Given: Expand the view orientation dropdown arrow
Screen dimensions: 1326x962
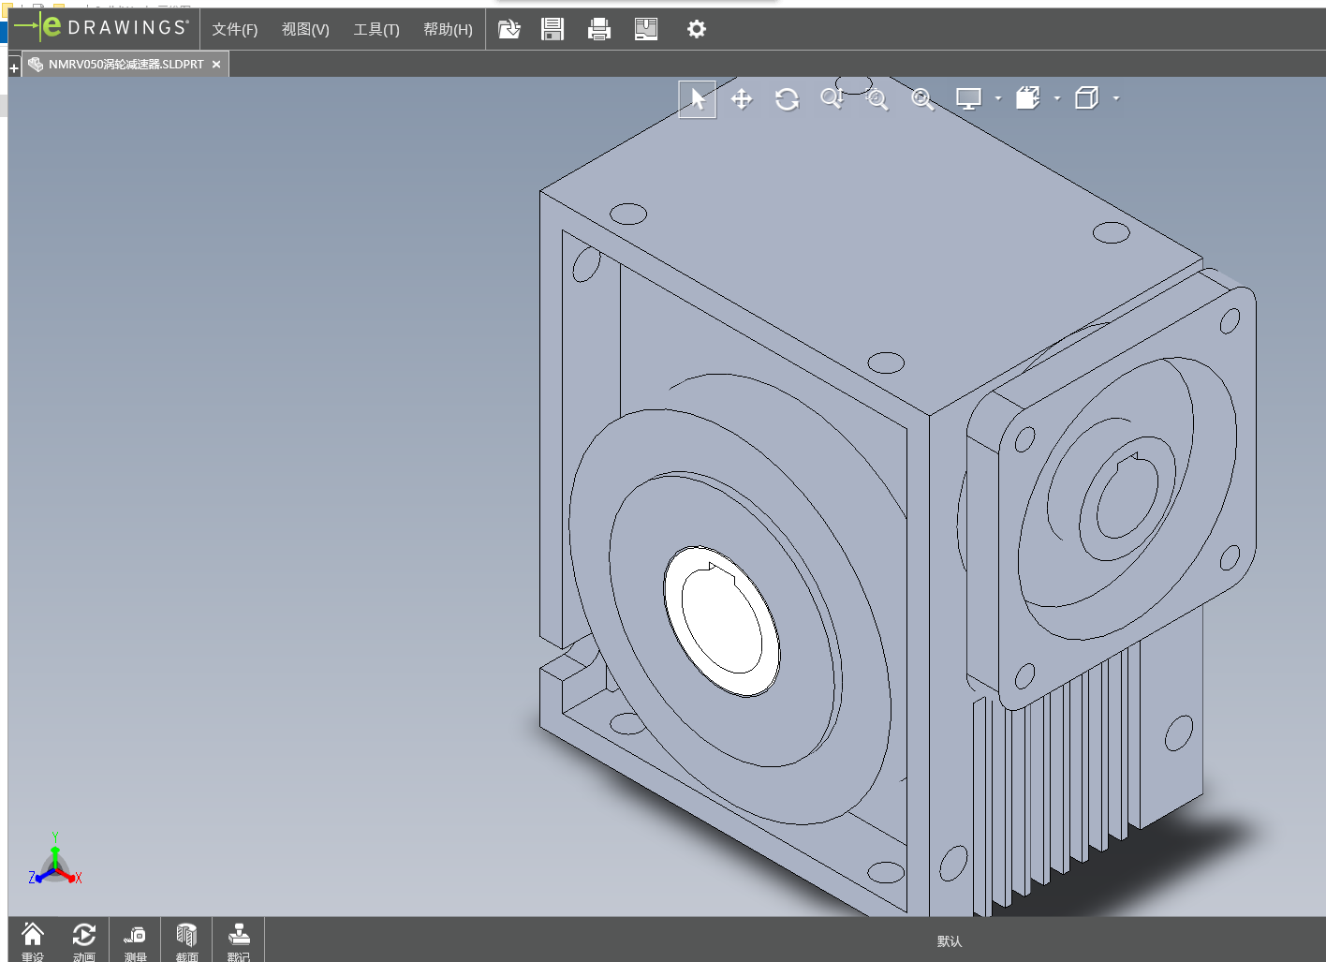Looking at the screenshot, I should (x=1116, y=98).
